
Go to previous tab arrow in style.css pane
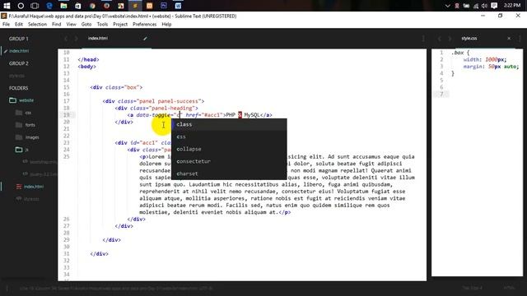(x=439, y=39)
